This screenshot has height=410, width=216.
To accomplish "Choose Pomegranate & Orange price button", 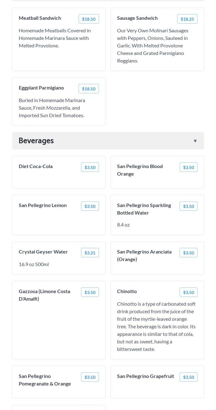I will pos(90,377).
